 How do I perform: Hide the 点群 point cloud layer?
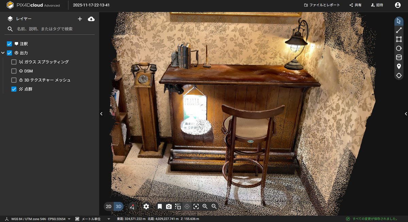click(14, 89)
